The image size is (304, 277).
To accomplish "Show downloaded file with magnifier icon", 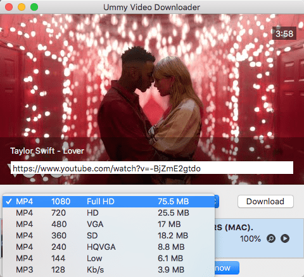I will click(271, 238).
